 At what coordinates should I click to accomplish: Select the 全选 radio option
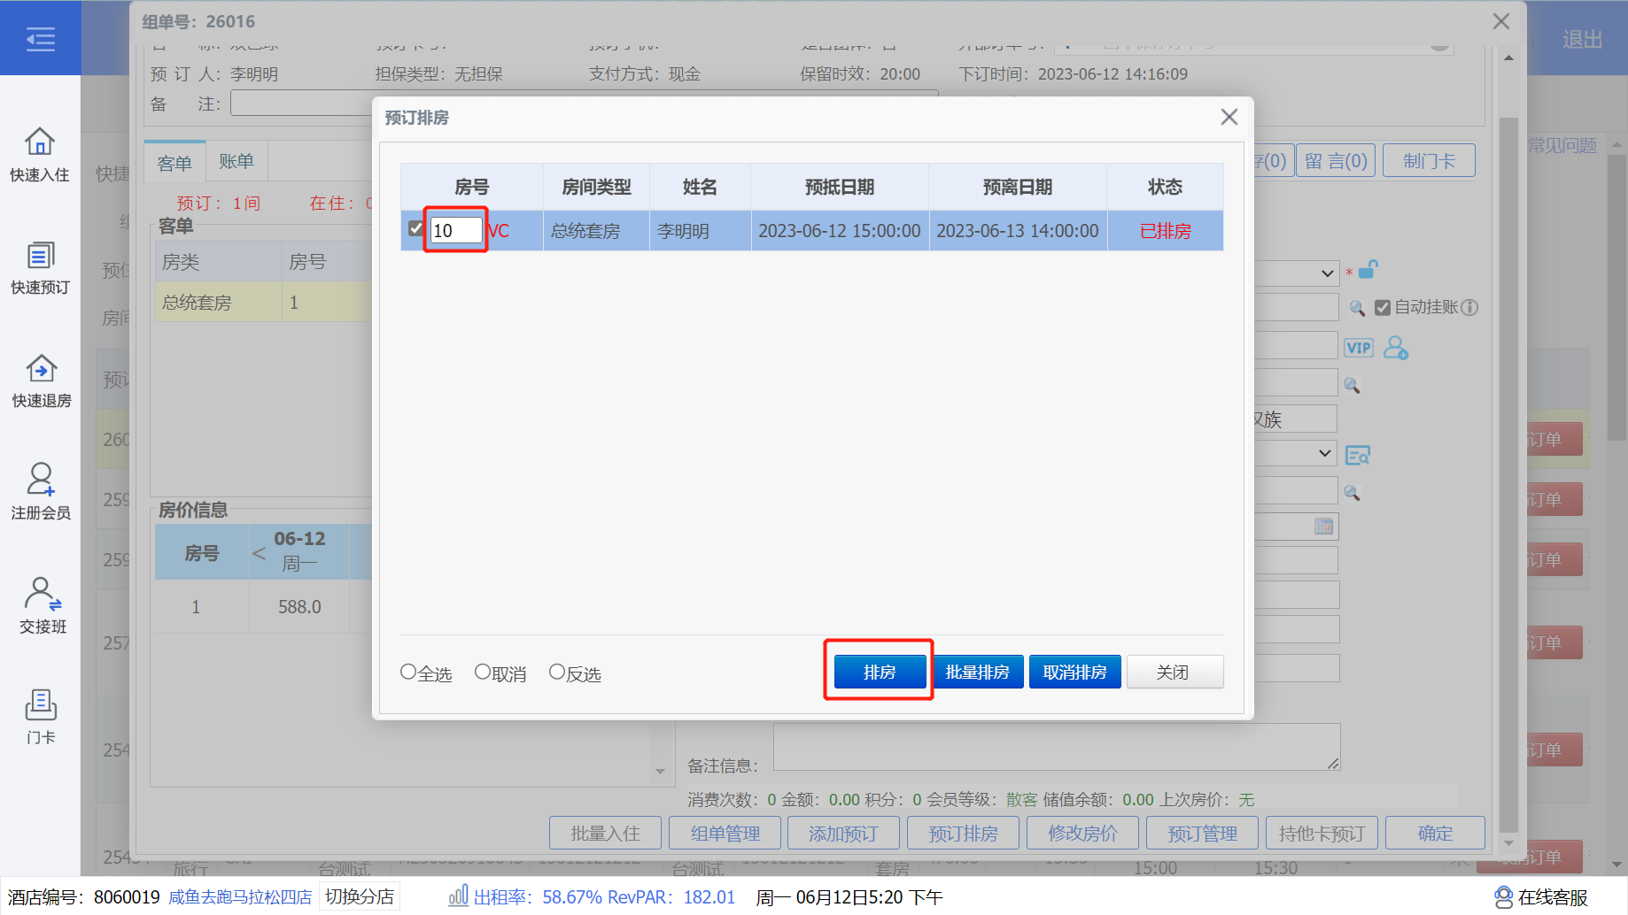(408, 672)
